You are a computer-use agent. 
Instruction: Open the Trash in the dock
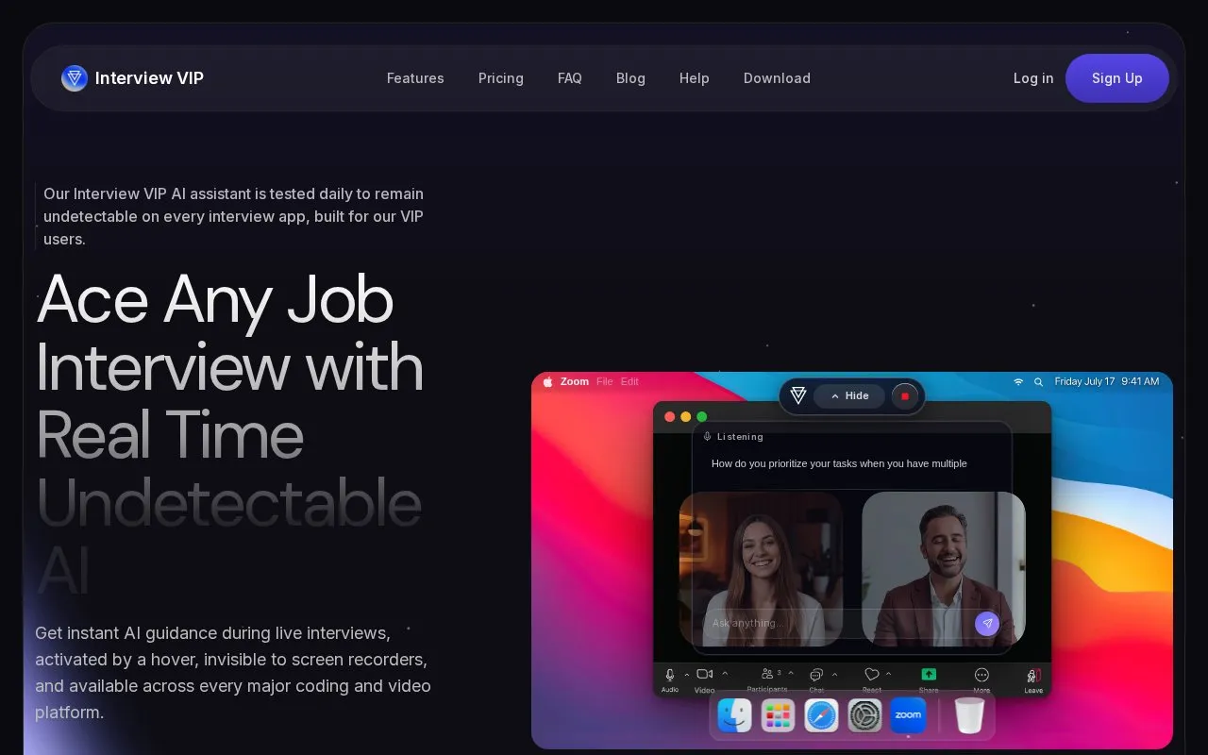point(969,715)
